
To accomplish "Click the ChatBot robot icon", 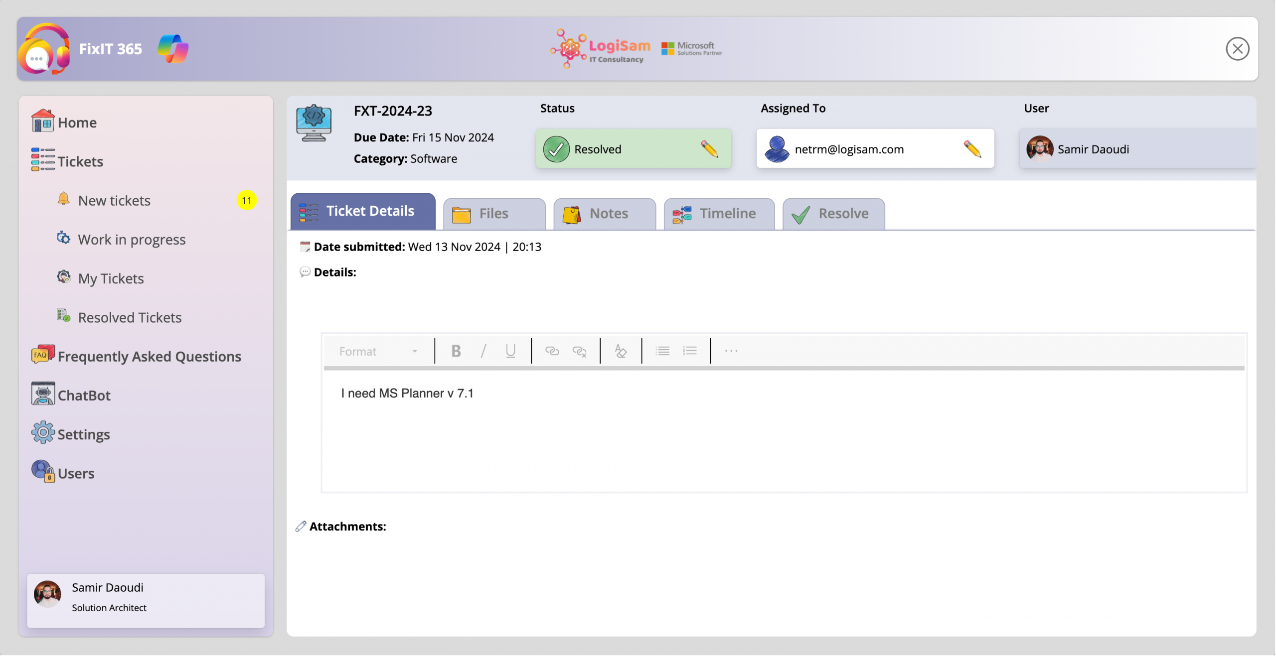I will click(x=43, y=393).
